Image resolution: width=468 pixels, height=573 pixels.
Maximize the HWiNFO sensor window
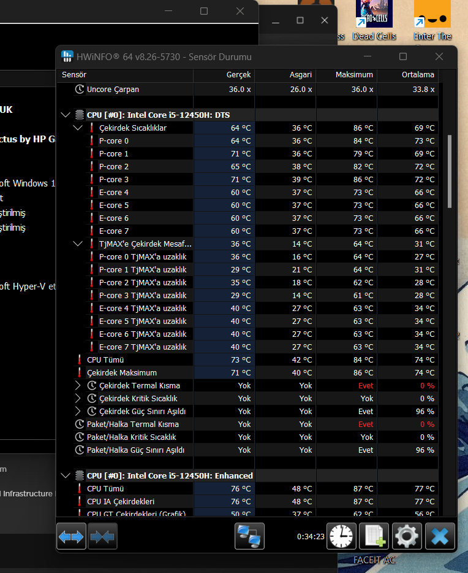click(403, 56)
